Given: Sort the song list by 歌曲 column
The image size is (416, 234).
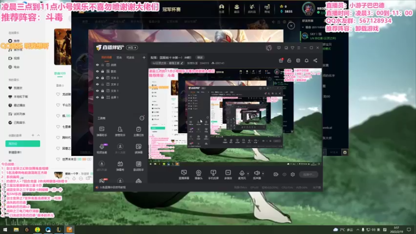Looking at the screenshot, I should click(x=60, y=85).
